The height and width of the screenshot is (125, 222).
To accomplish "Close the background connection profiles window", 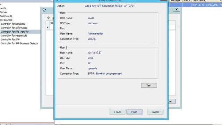I will [177, 9].
